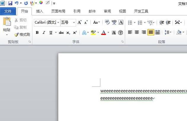Click the 复制 (Copy) button
187x121 pixels.
pyautogui.click(x=20, y=27)
